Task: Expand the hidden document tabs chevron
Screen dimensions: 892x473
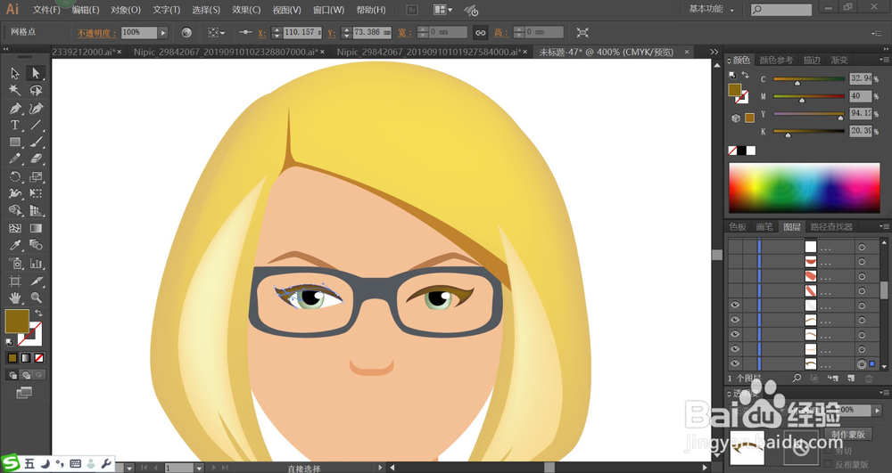Action: [714, 52]
